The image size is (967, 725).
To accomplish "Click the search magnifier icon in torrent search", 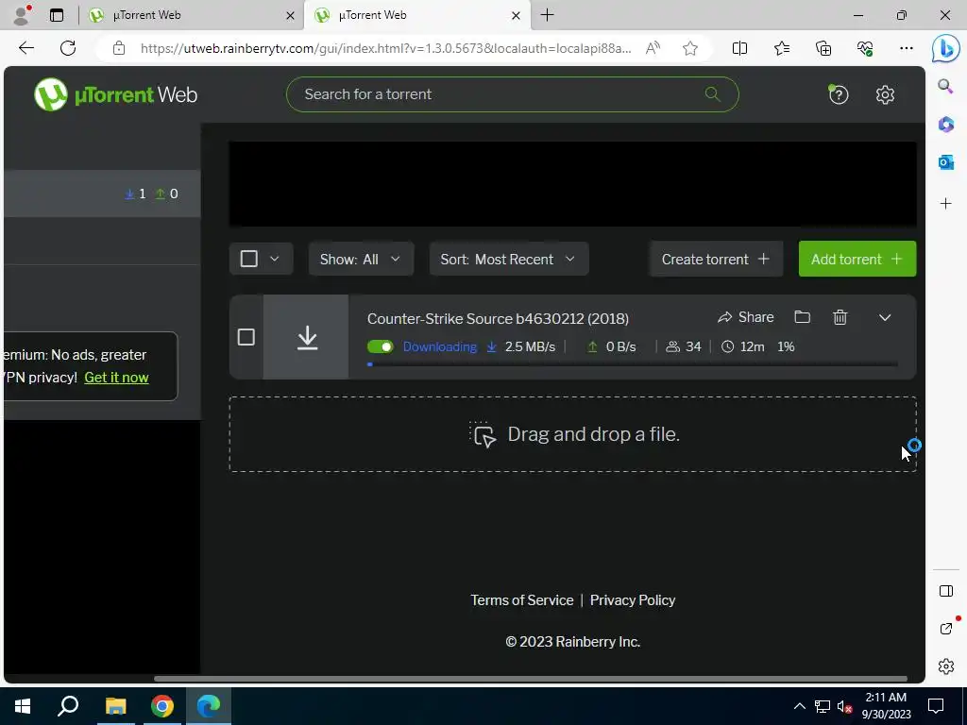I will (712, 93).
